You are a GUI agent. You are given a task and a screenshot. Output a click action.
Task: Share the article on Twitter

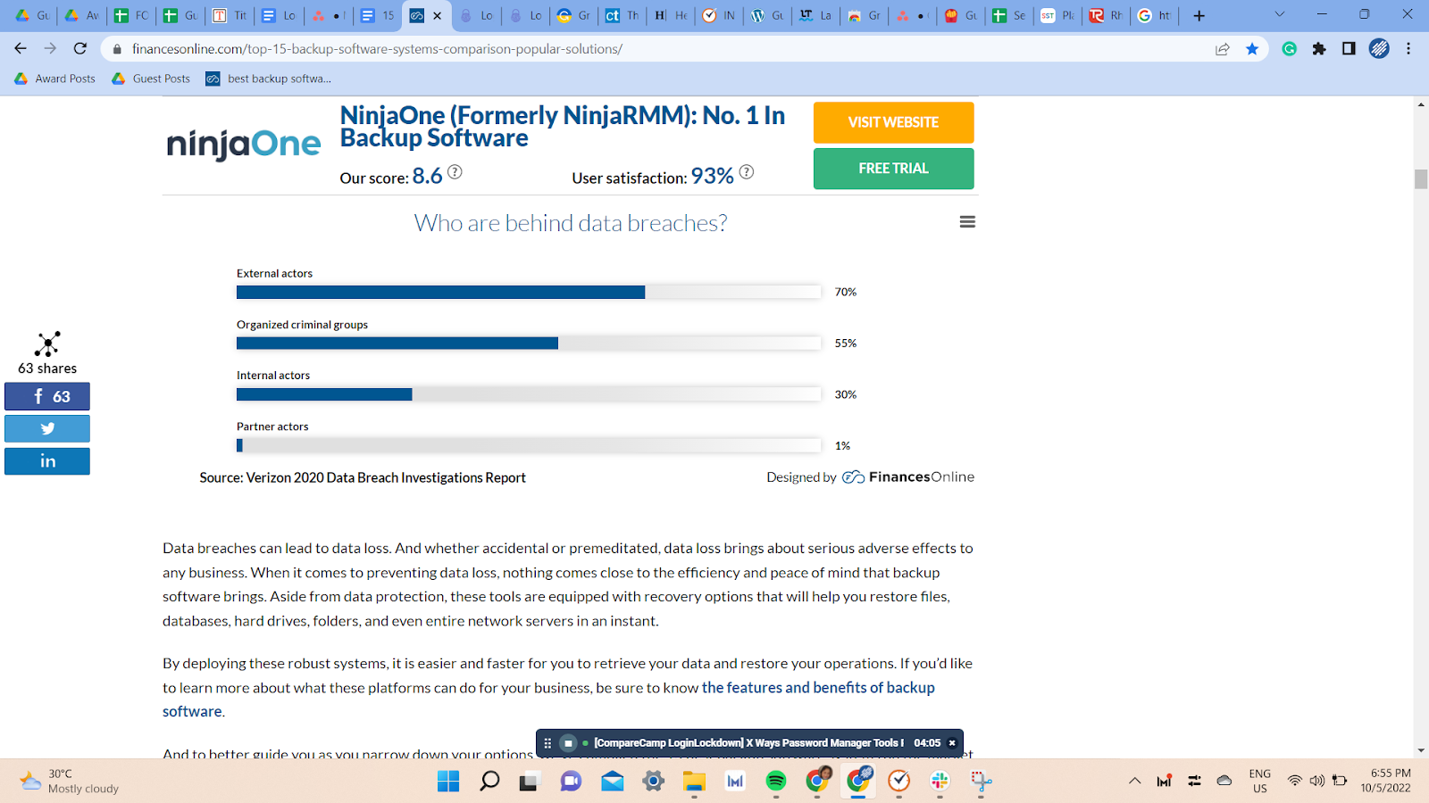click(x=47, y=428)
